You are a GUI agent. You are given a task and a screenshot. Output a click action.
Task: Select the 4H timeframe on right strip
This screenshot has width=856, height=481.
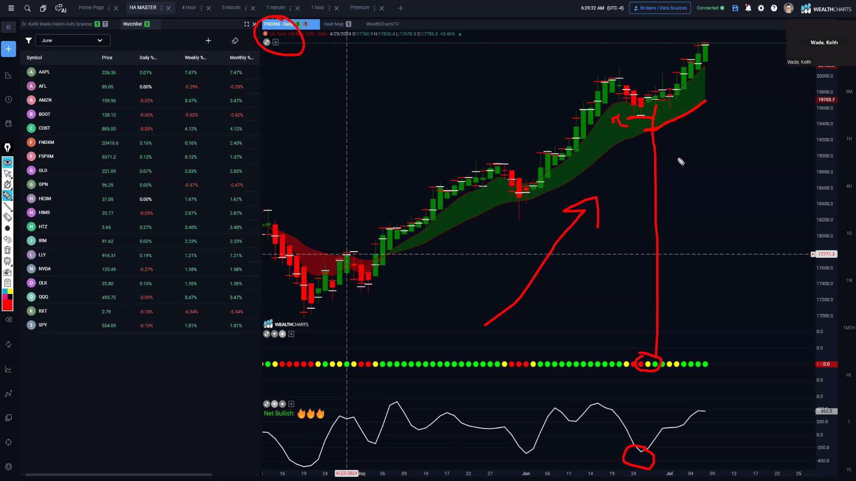click(849, 186)
